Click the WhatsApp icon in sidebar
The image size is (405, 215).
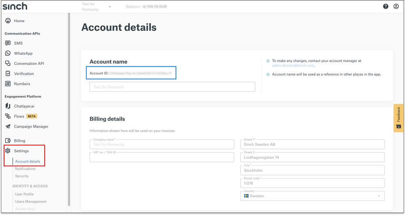[8, 53]
